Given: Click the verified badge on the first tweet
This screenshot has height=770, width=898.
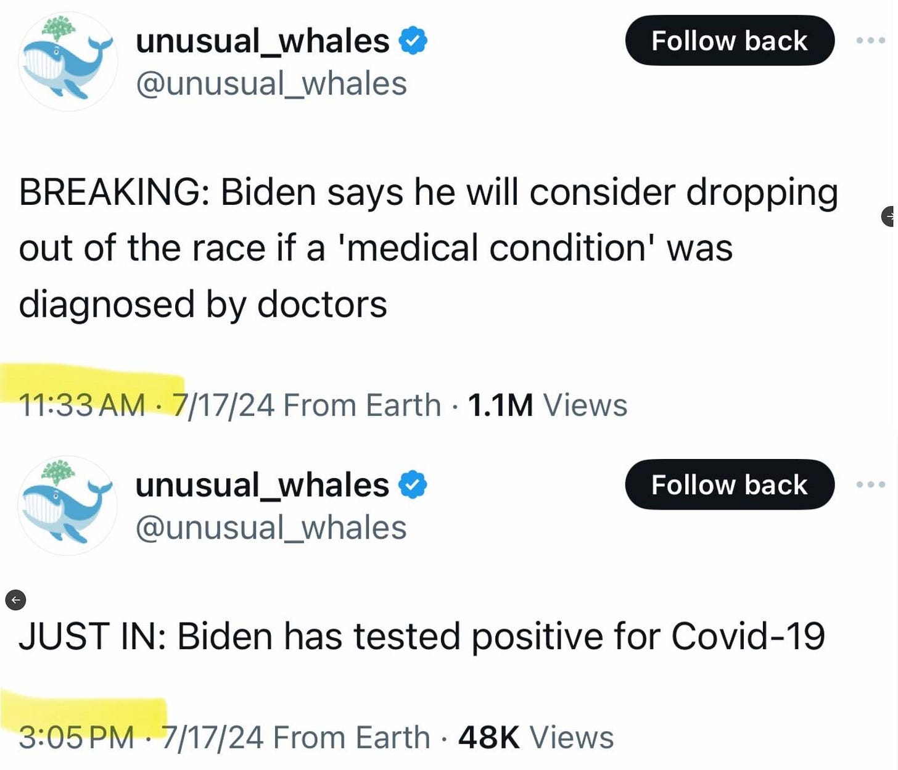Looking at the screenshot, I should (412, 39).
